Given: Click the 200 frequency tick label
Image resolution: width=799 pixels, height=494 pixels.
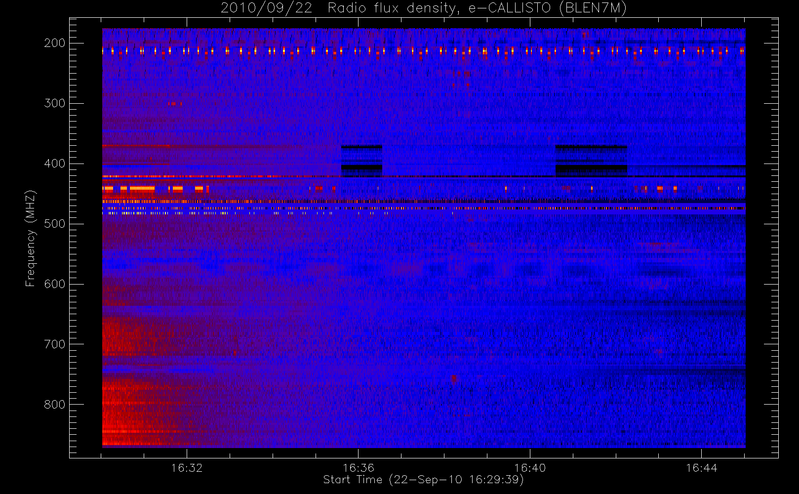Looking at the screenshot, I should [x=55, y=43].
